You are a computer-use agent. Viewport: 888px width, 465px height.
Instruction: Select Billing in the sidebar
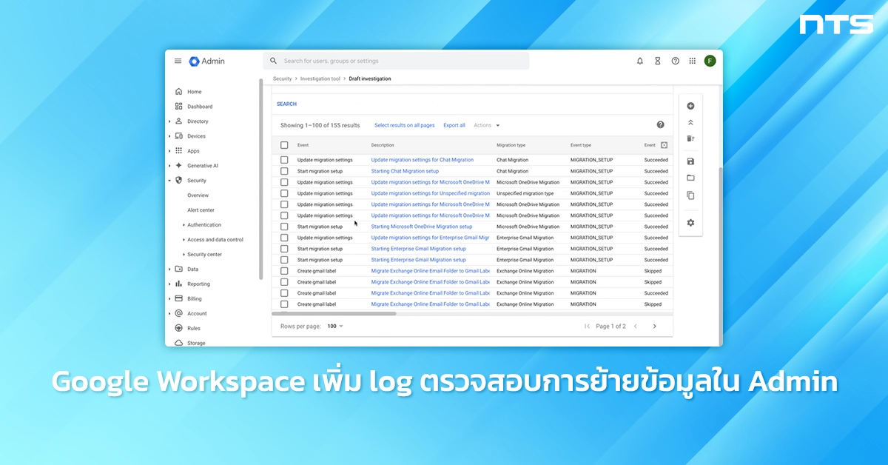click(x=194, y=299)
